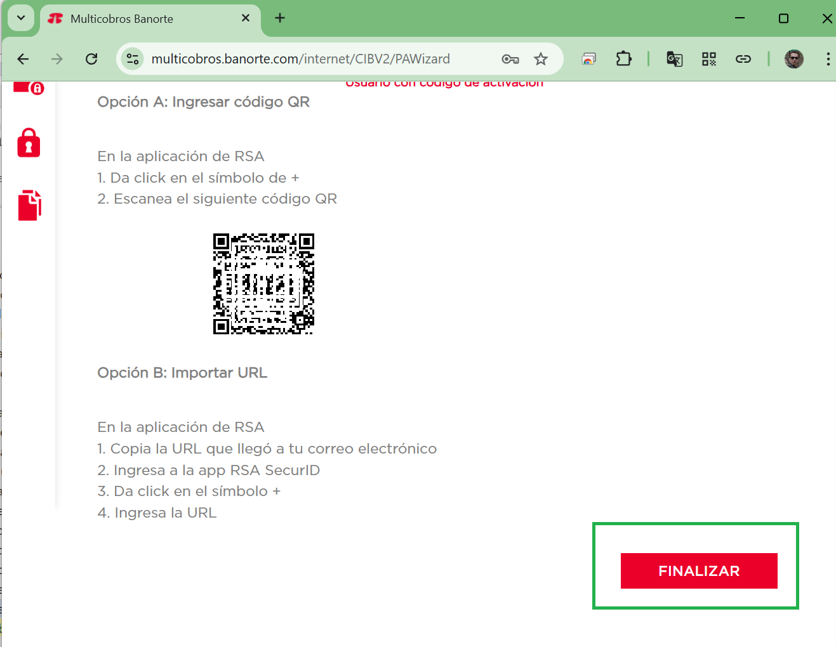
Task: Click the QR code image
Action: point(263,284)
